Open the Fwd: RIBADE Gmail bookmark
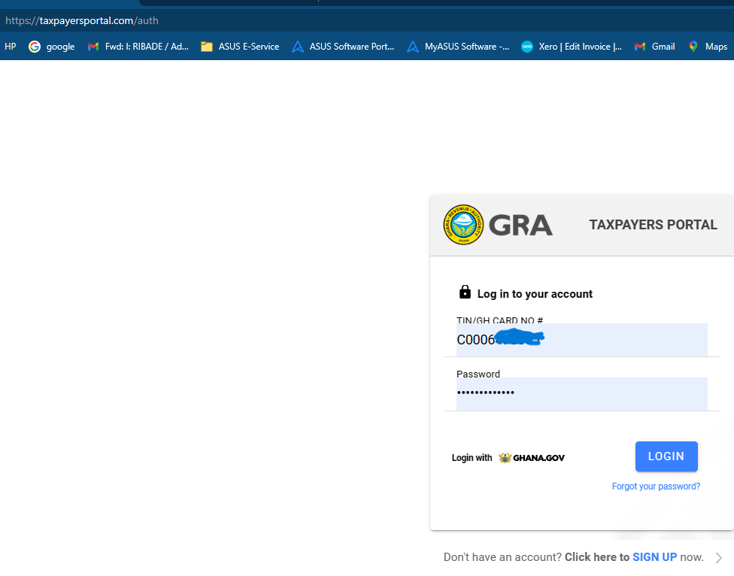 [138, 47]
